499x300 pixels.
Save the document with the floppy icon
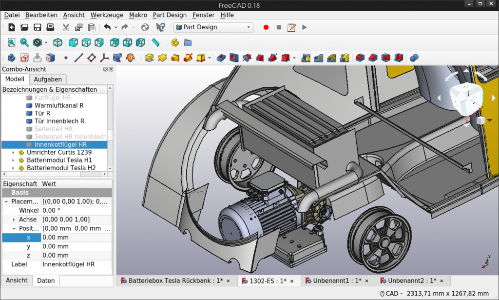click(x=37, y=27)
